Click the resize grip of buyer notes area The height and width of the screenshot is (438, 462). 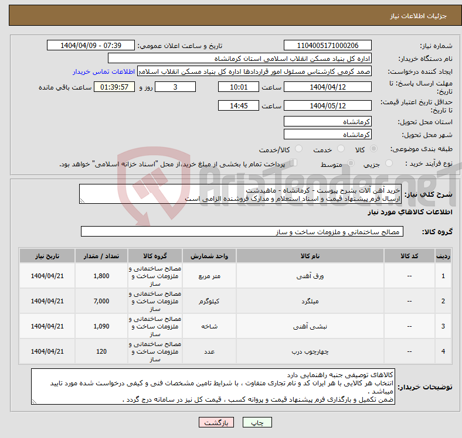pyautogui.click(x=34, y=401)
